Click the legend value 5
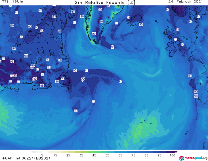The width and height of the screenshot is (208, 161). click(x=42, y=155)
